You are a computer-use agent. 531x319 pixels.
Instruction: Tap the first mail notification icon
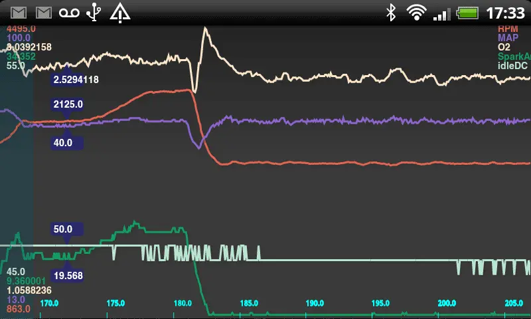pyautogui.click(x=19, y=12)
